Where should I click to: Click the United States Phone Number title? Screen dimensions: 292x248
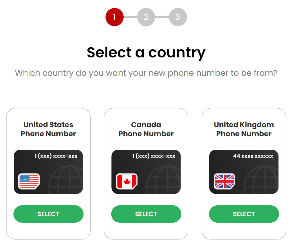click(48, 129)
